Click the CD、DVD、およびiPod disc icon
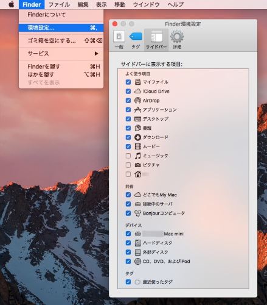Image resolution: width=267 pixels, height=305 pixels. [x=137, y=261]
